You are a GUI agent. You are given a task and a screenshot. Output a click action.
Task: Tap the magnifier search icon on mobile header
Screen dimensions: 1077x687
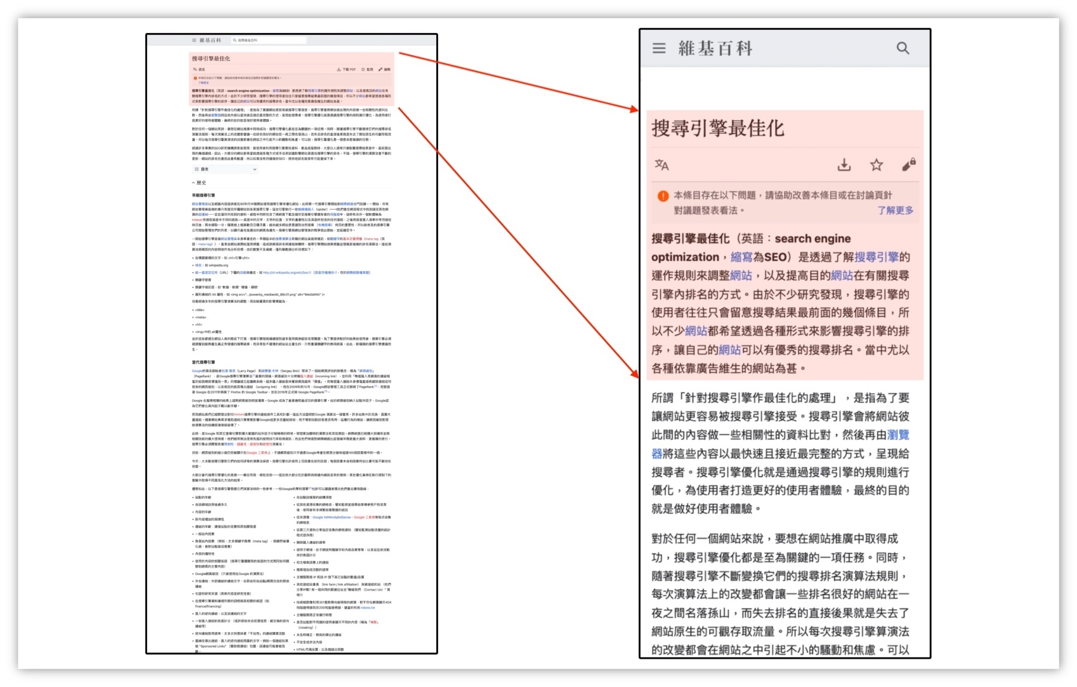pos(903,49)
